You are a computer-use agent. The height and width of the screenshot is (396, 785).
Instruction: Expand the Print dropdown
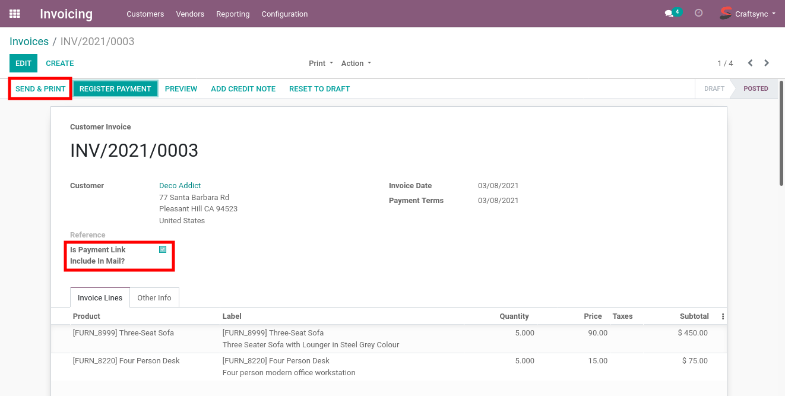321,64
